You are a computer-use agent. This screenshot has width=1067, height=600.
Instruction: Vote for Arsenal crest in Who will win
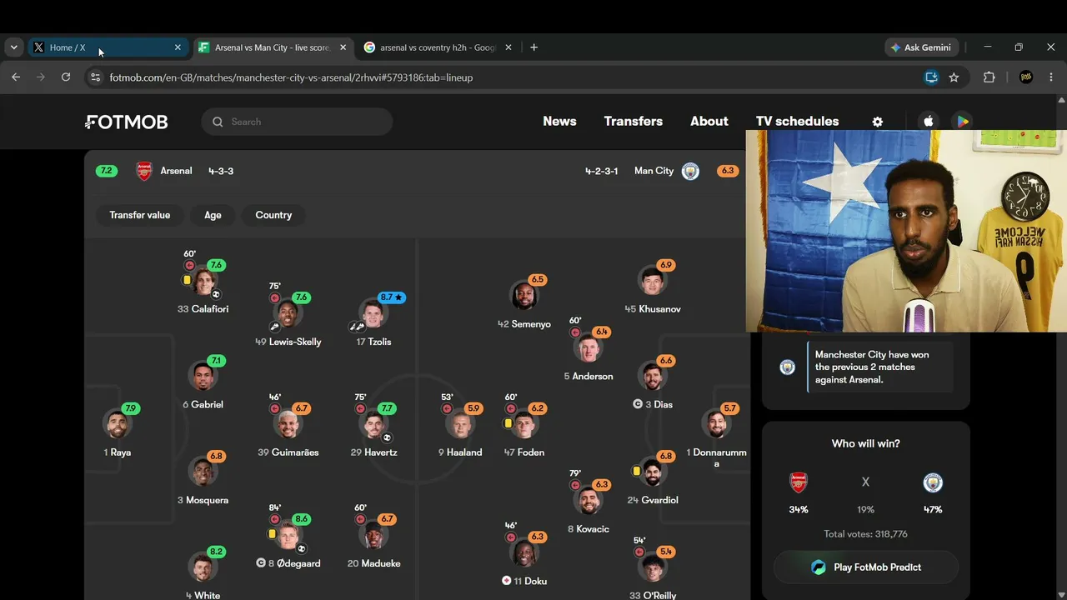799,482
